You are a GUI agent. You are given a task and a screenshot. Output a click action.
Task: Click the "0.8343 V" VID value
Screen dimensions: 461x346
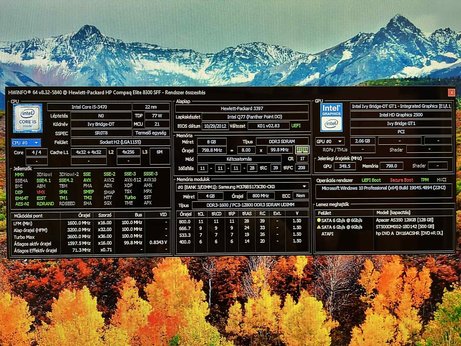point(158,243)
